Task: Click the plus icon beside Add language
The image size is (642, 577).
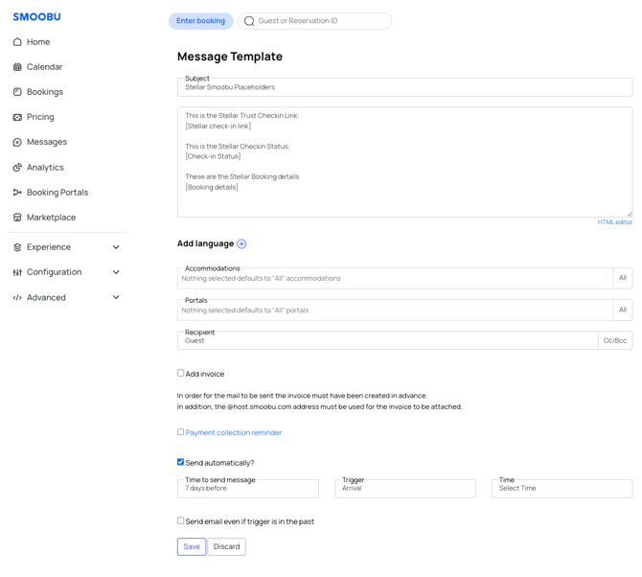Action: 241,244
